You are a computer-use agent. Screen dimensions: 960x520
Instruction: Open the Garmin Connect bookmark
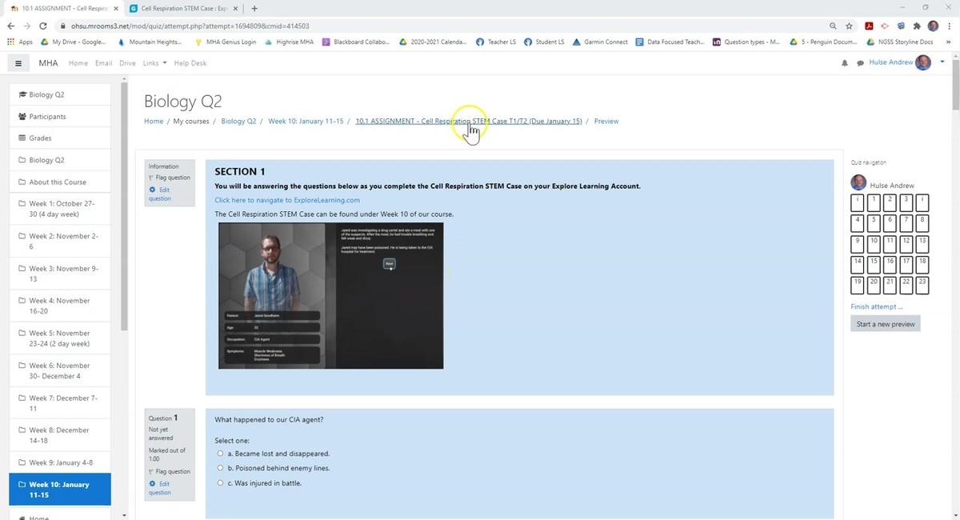600,42
